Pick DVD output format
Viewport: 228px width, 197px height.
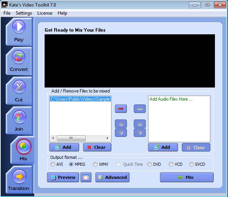pos(154,164)
